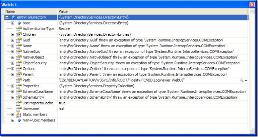Select the Name column header
Viewport: 258px width, 137px height.
(31, 12)
